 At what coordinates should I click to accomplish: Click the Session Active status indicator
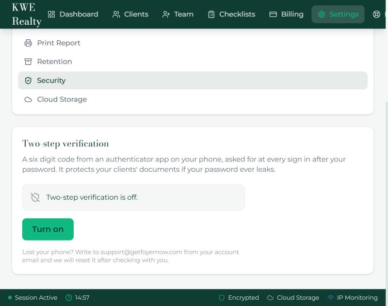[x=32, y=298]
